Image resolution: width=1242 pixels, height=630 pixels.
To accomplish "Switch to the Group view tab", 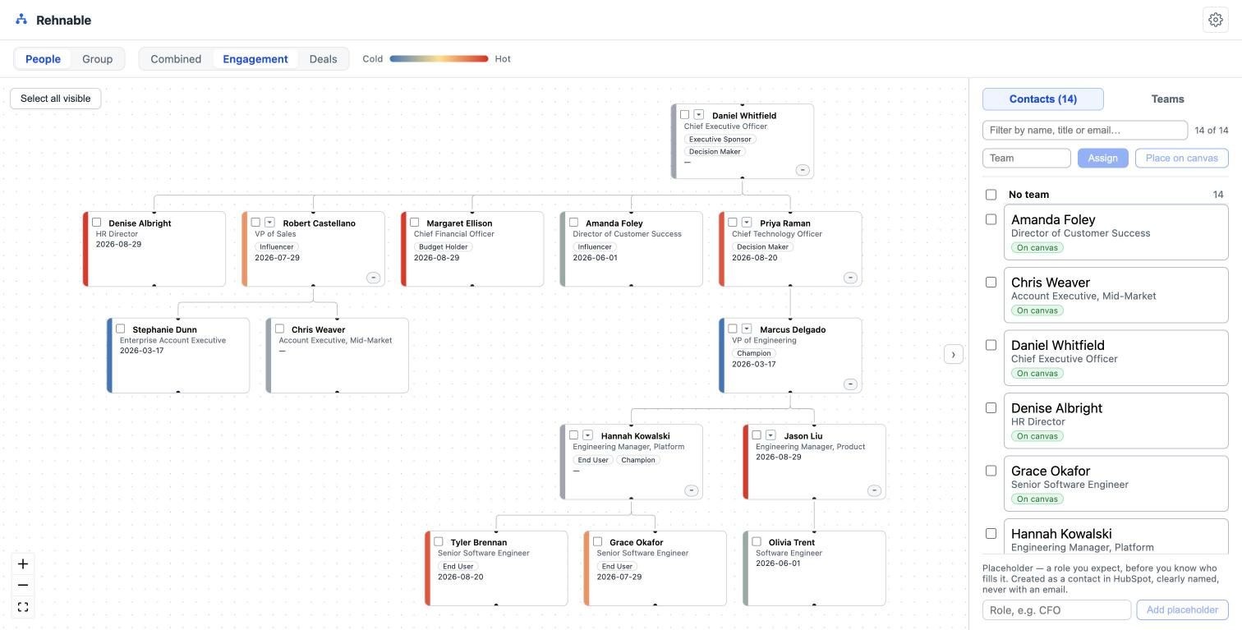I will coord(97,59).
